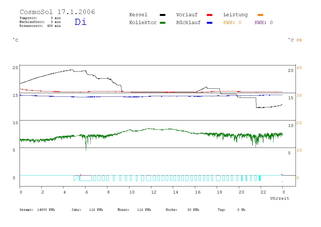Click the 'Vorlauf' legend text
The height and width of the screenshot is (227, 321).
187,15
